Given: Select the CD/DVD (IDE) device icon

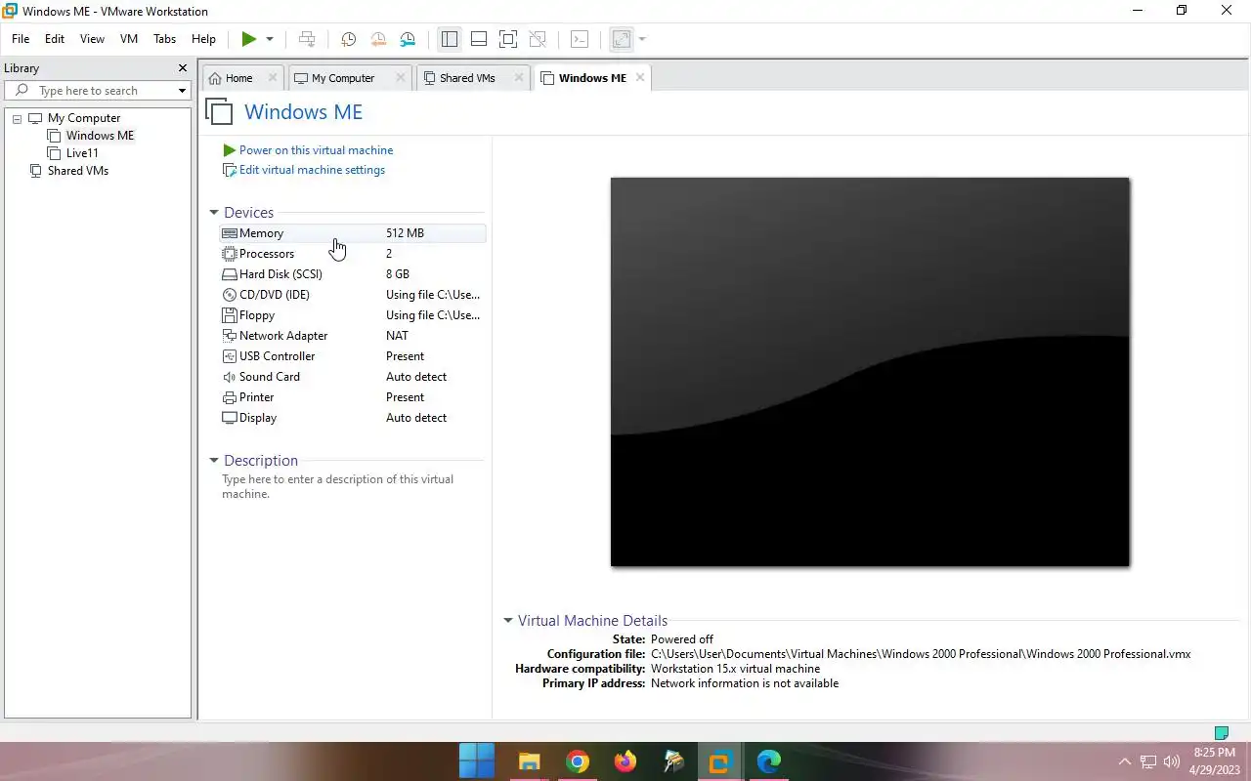Looking at the screenshot, I should (x=230, y=295).
